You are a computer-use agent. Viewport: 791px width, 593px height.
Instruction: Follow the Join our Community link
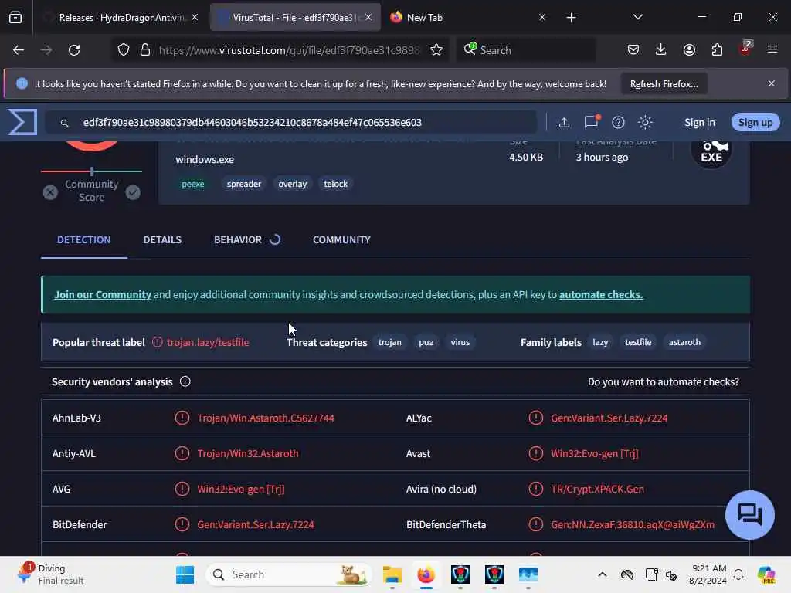103,294
